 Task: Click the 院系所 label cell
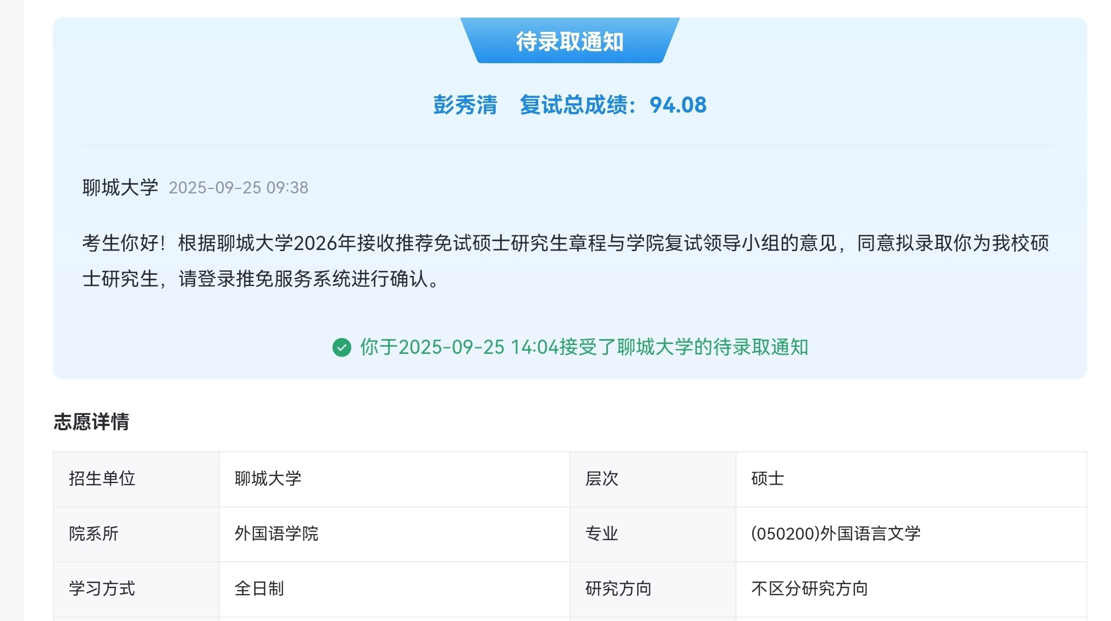pos(136,534)
